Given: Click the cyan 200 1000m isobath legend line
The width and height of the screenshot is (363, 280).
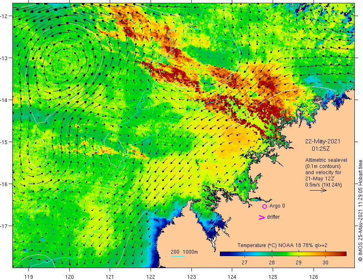Looking at the screenshot, I should (x=178, y=256).
